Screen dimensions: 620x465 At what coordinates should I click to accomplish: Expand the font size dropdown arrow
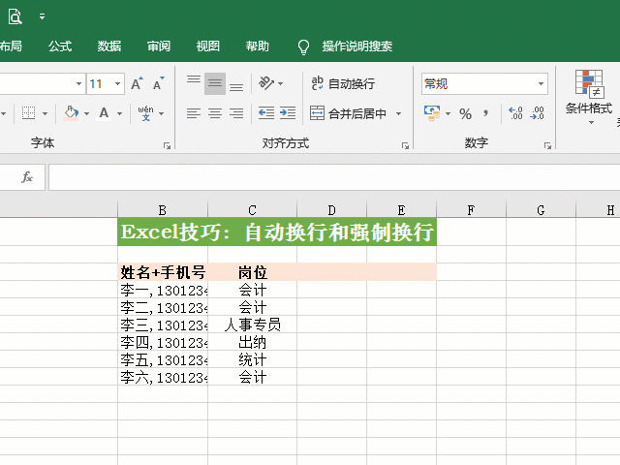tap(118, 84)
